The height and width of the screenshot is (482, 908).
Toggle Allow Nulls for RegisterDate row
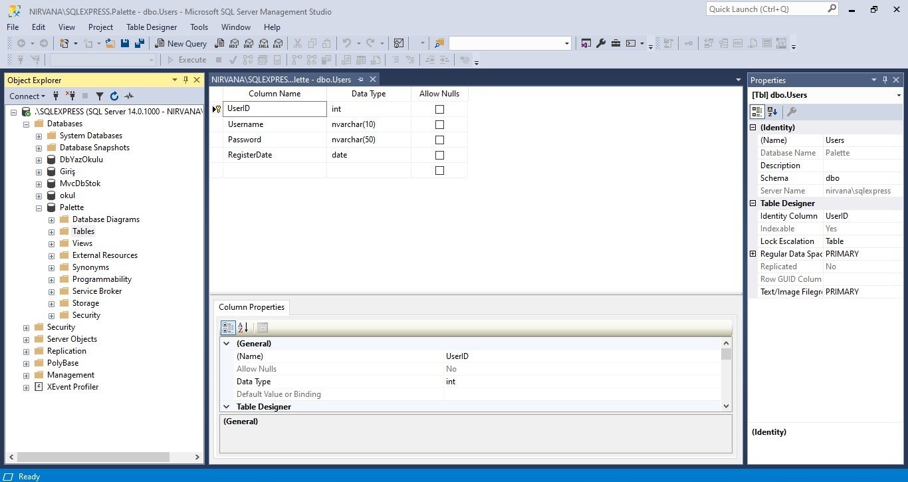pyautogui.click(x=439, y=155)
